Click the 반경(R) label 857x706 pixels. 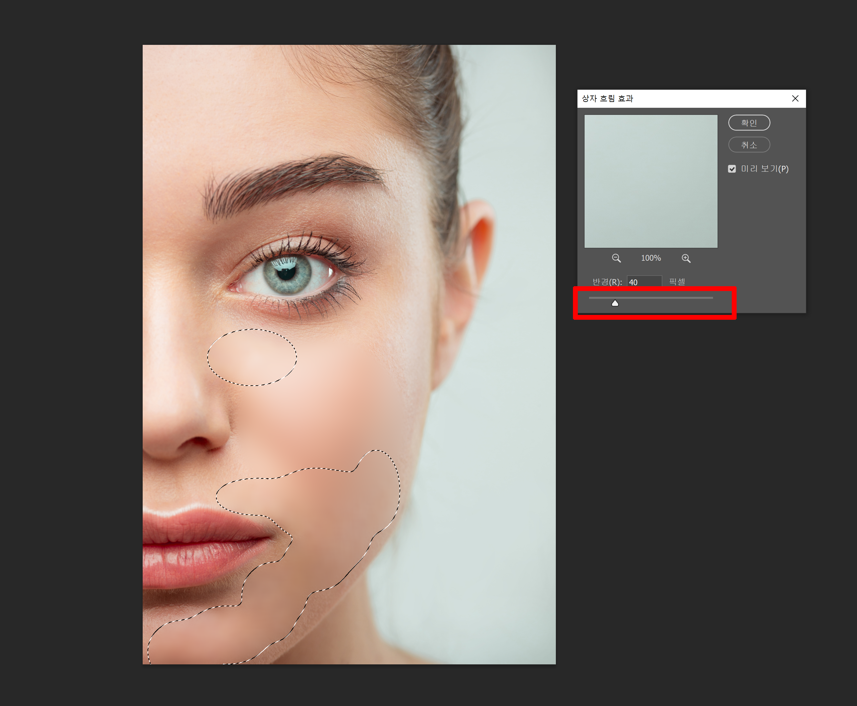[607, 282]
